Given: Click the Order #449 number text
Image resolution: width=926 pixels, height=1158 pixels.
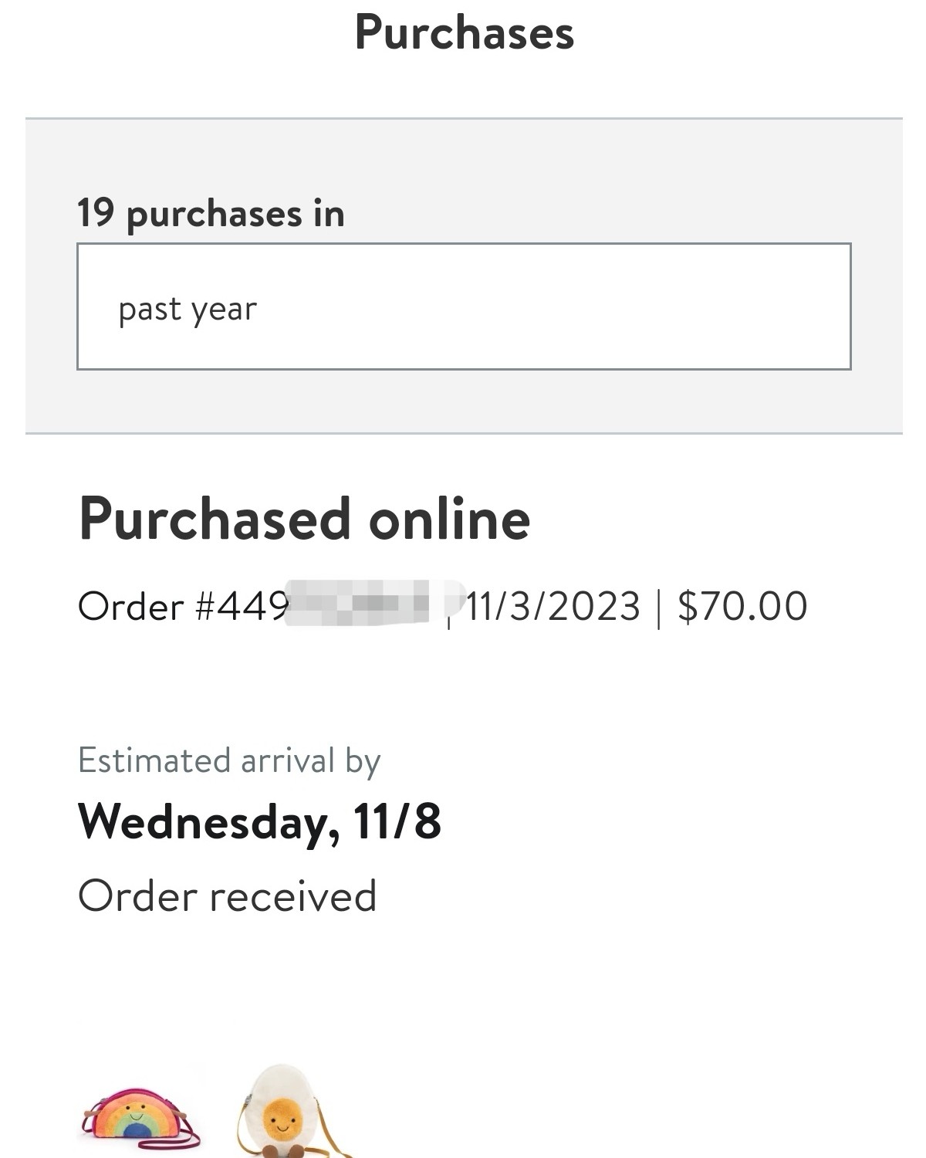Looking at the screenshot, I should 184,606.
